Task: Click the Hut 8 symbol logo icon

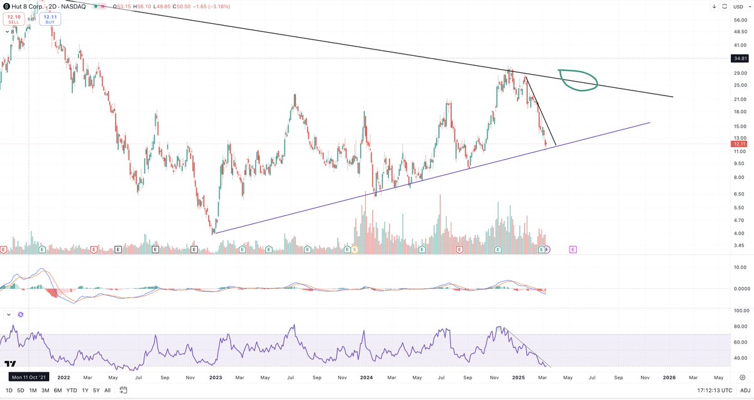Action: 6,6
